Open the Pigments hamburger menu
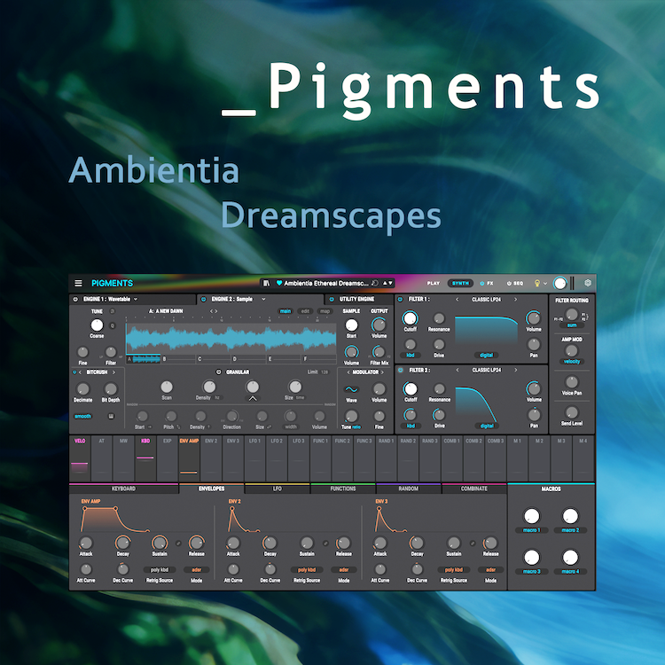 78,283
